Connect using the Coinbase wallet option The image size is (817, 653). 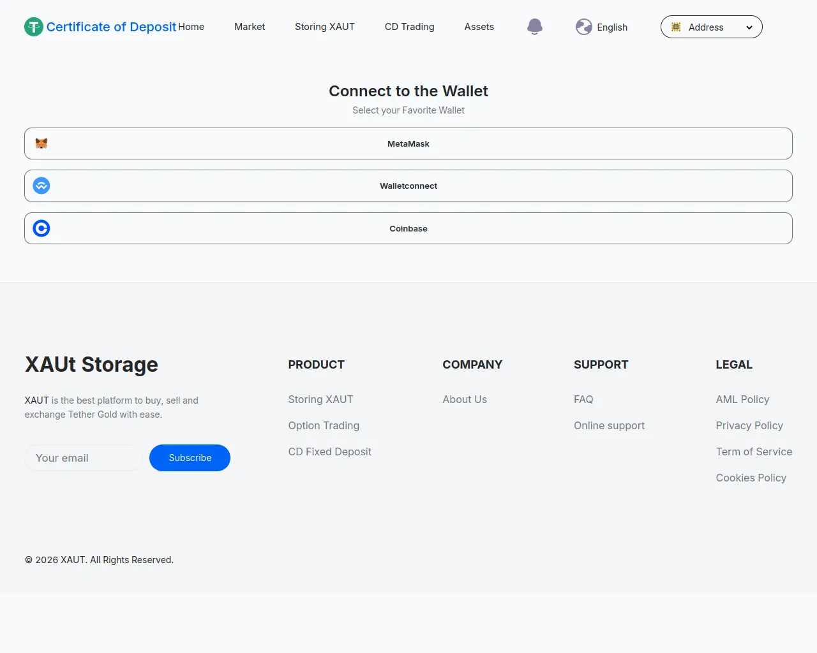coord(408,228)
